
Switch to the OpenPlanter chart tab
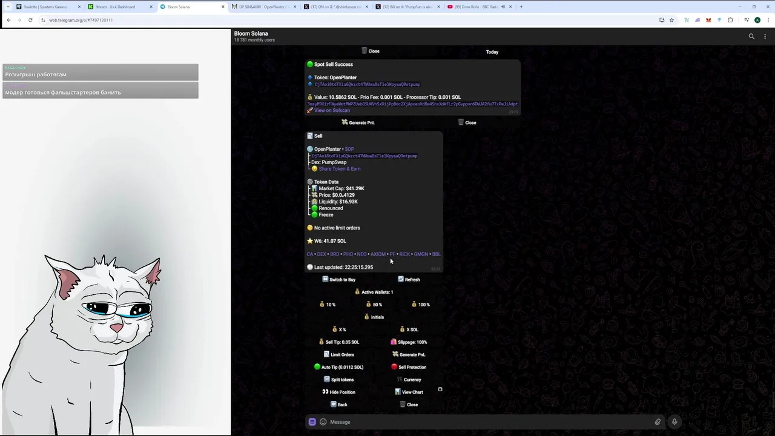pyautogui.click(x=263, y=7)
